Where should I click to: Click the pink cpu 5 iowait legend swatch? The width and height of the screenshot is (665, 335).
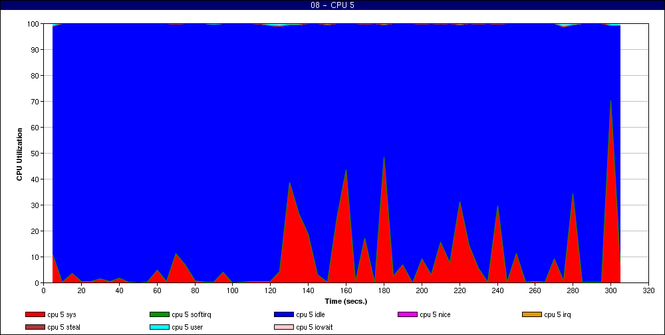coord(283,328)
